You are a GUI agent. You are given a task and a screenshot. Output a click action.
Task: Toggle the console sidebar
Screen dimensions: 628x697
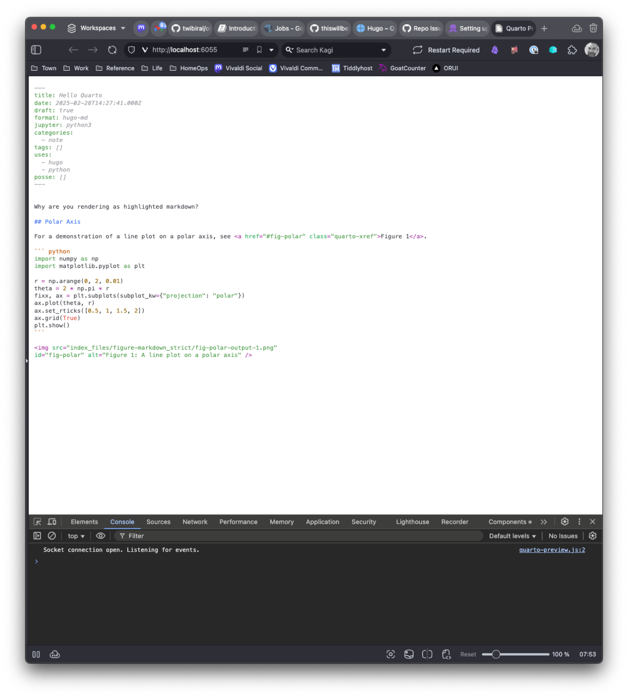pyautogui.click(x=37, y=536)
